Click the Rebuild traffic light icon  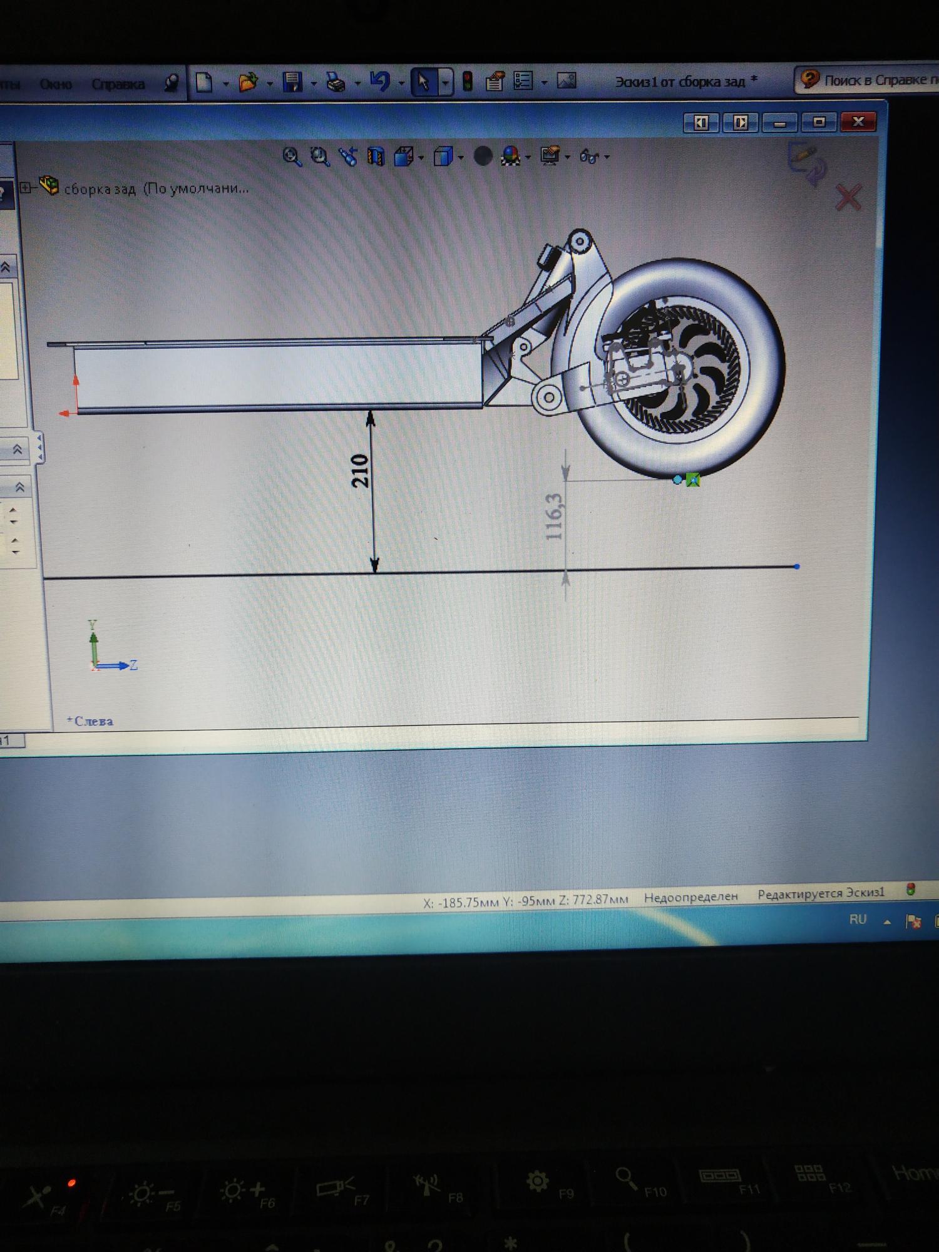(467, 81)
